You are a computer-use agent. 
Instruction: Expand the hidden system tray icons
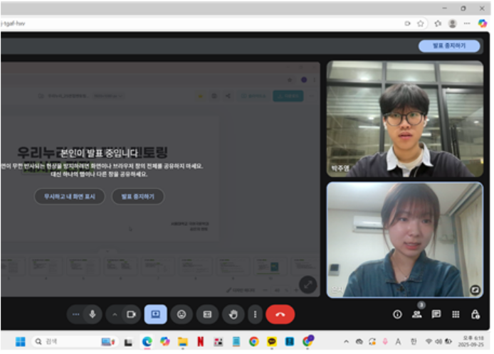point(346,341)
